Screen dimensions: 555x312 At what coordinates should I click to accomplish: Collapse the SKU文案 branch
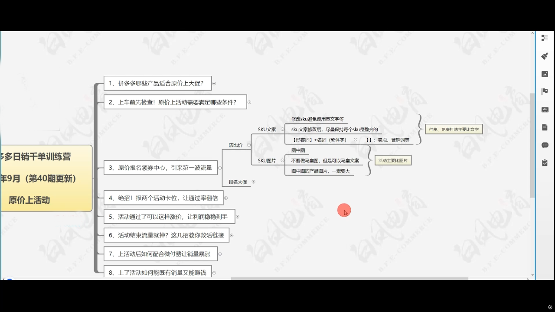coord(282,129)
